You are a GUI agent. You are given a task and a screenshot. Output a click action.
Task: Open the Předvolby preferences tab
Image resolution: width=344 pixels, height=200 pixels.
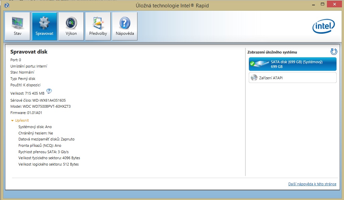pyautogui.click(x=98, y=26)
